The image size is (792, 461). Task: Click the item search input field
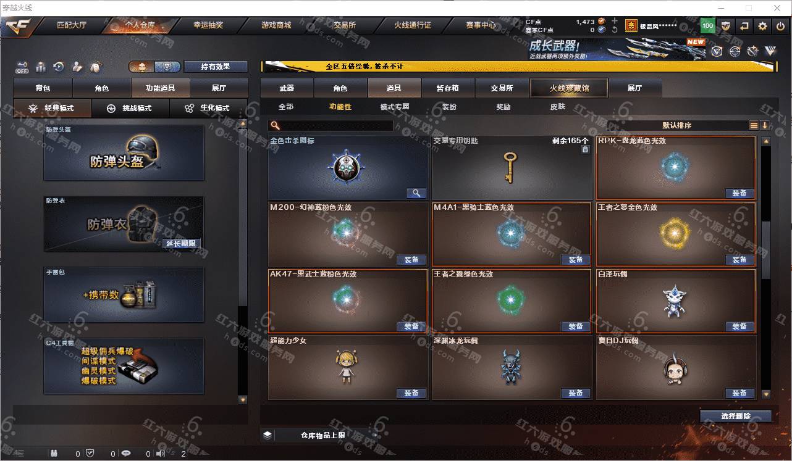[x=331, y=125]
